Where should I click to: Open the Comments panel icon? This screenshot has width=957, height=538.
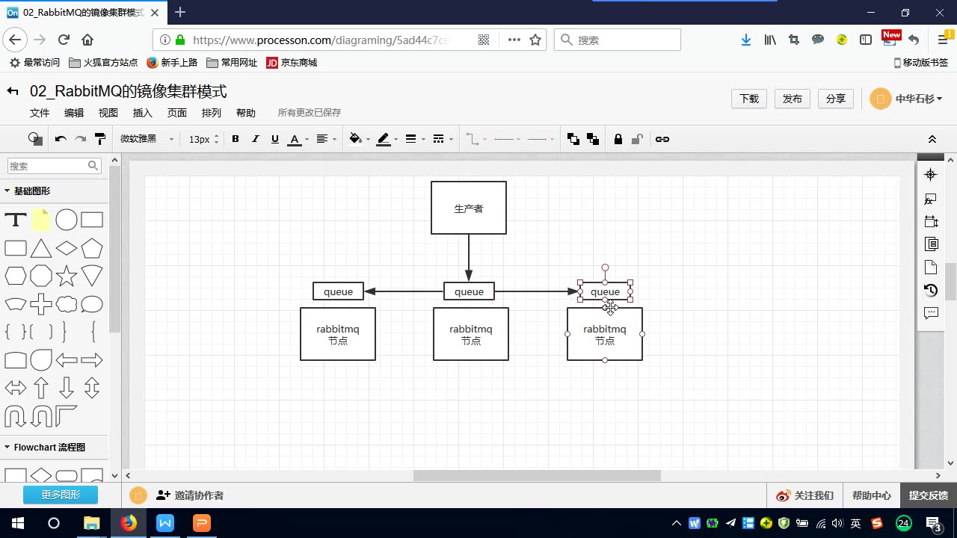click(931, 313)
